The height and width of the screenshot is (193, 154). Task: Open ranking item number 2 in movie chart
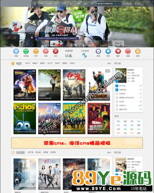click(128, 86)
